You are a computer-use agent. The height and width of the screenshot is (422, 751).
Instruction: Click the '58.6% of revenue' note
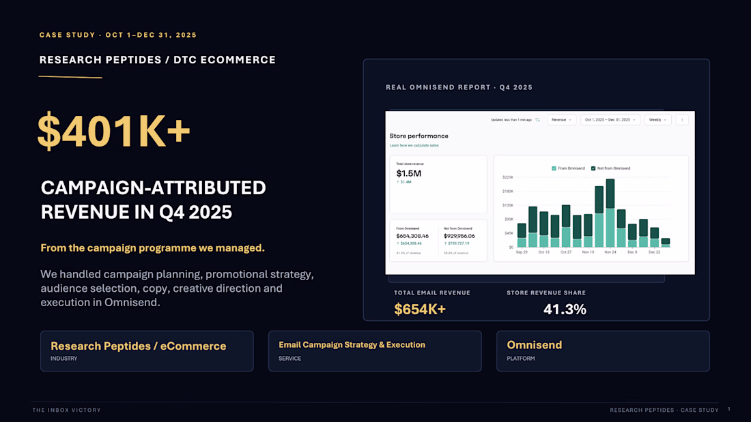click(x=456, y=253)
